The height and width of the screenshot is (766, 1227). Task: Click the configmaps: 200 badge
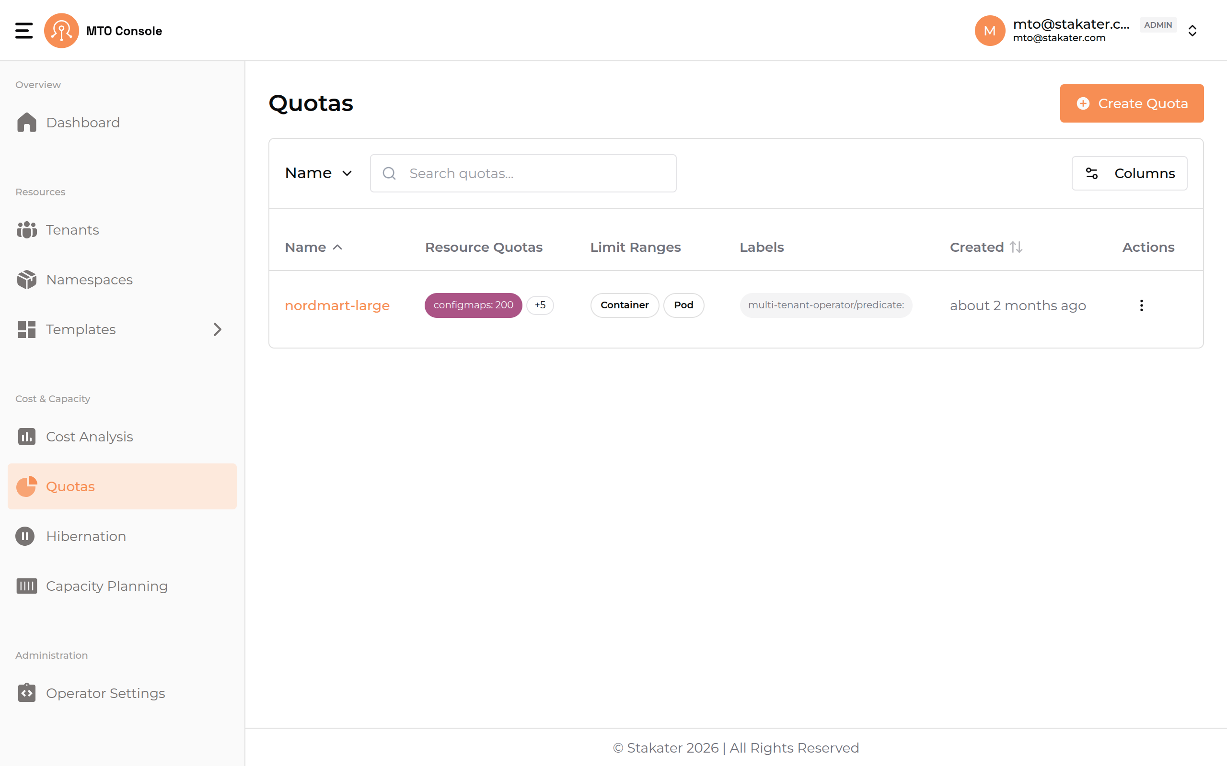[473, 305]
